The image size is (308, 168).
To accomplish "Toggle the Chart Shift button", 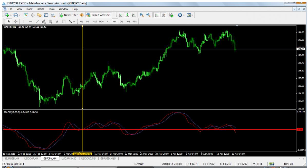I will (x=163, y=15).
